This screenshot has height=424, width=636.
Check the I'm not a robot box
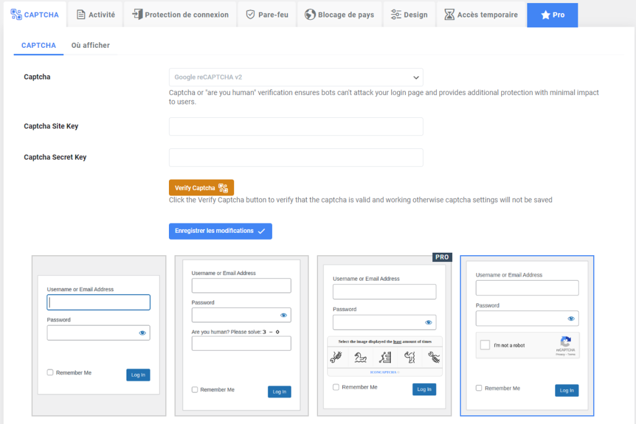485,345
